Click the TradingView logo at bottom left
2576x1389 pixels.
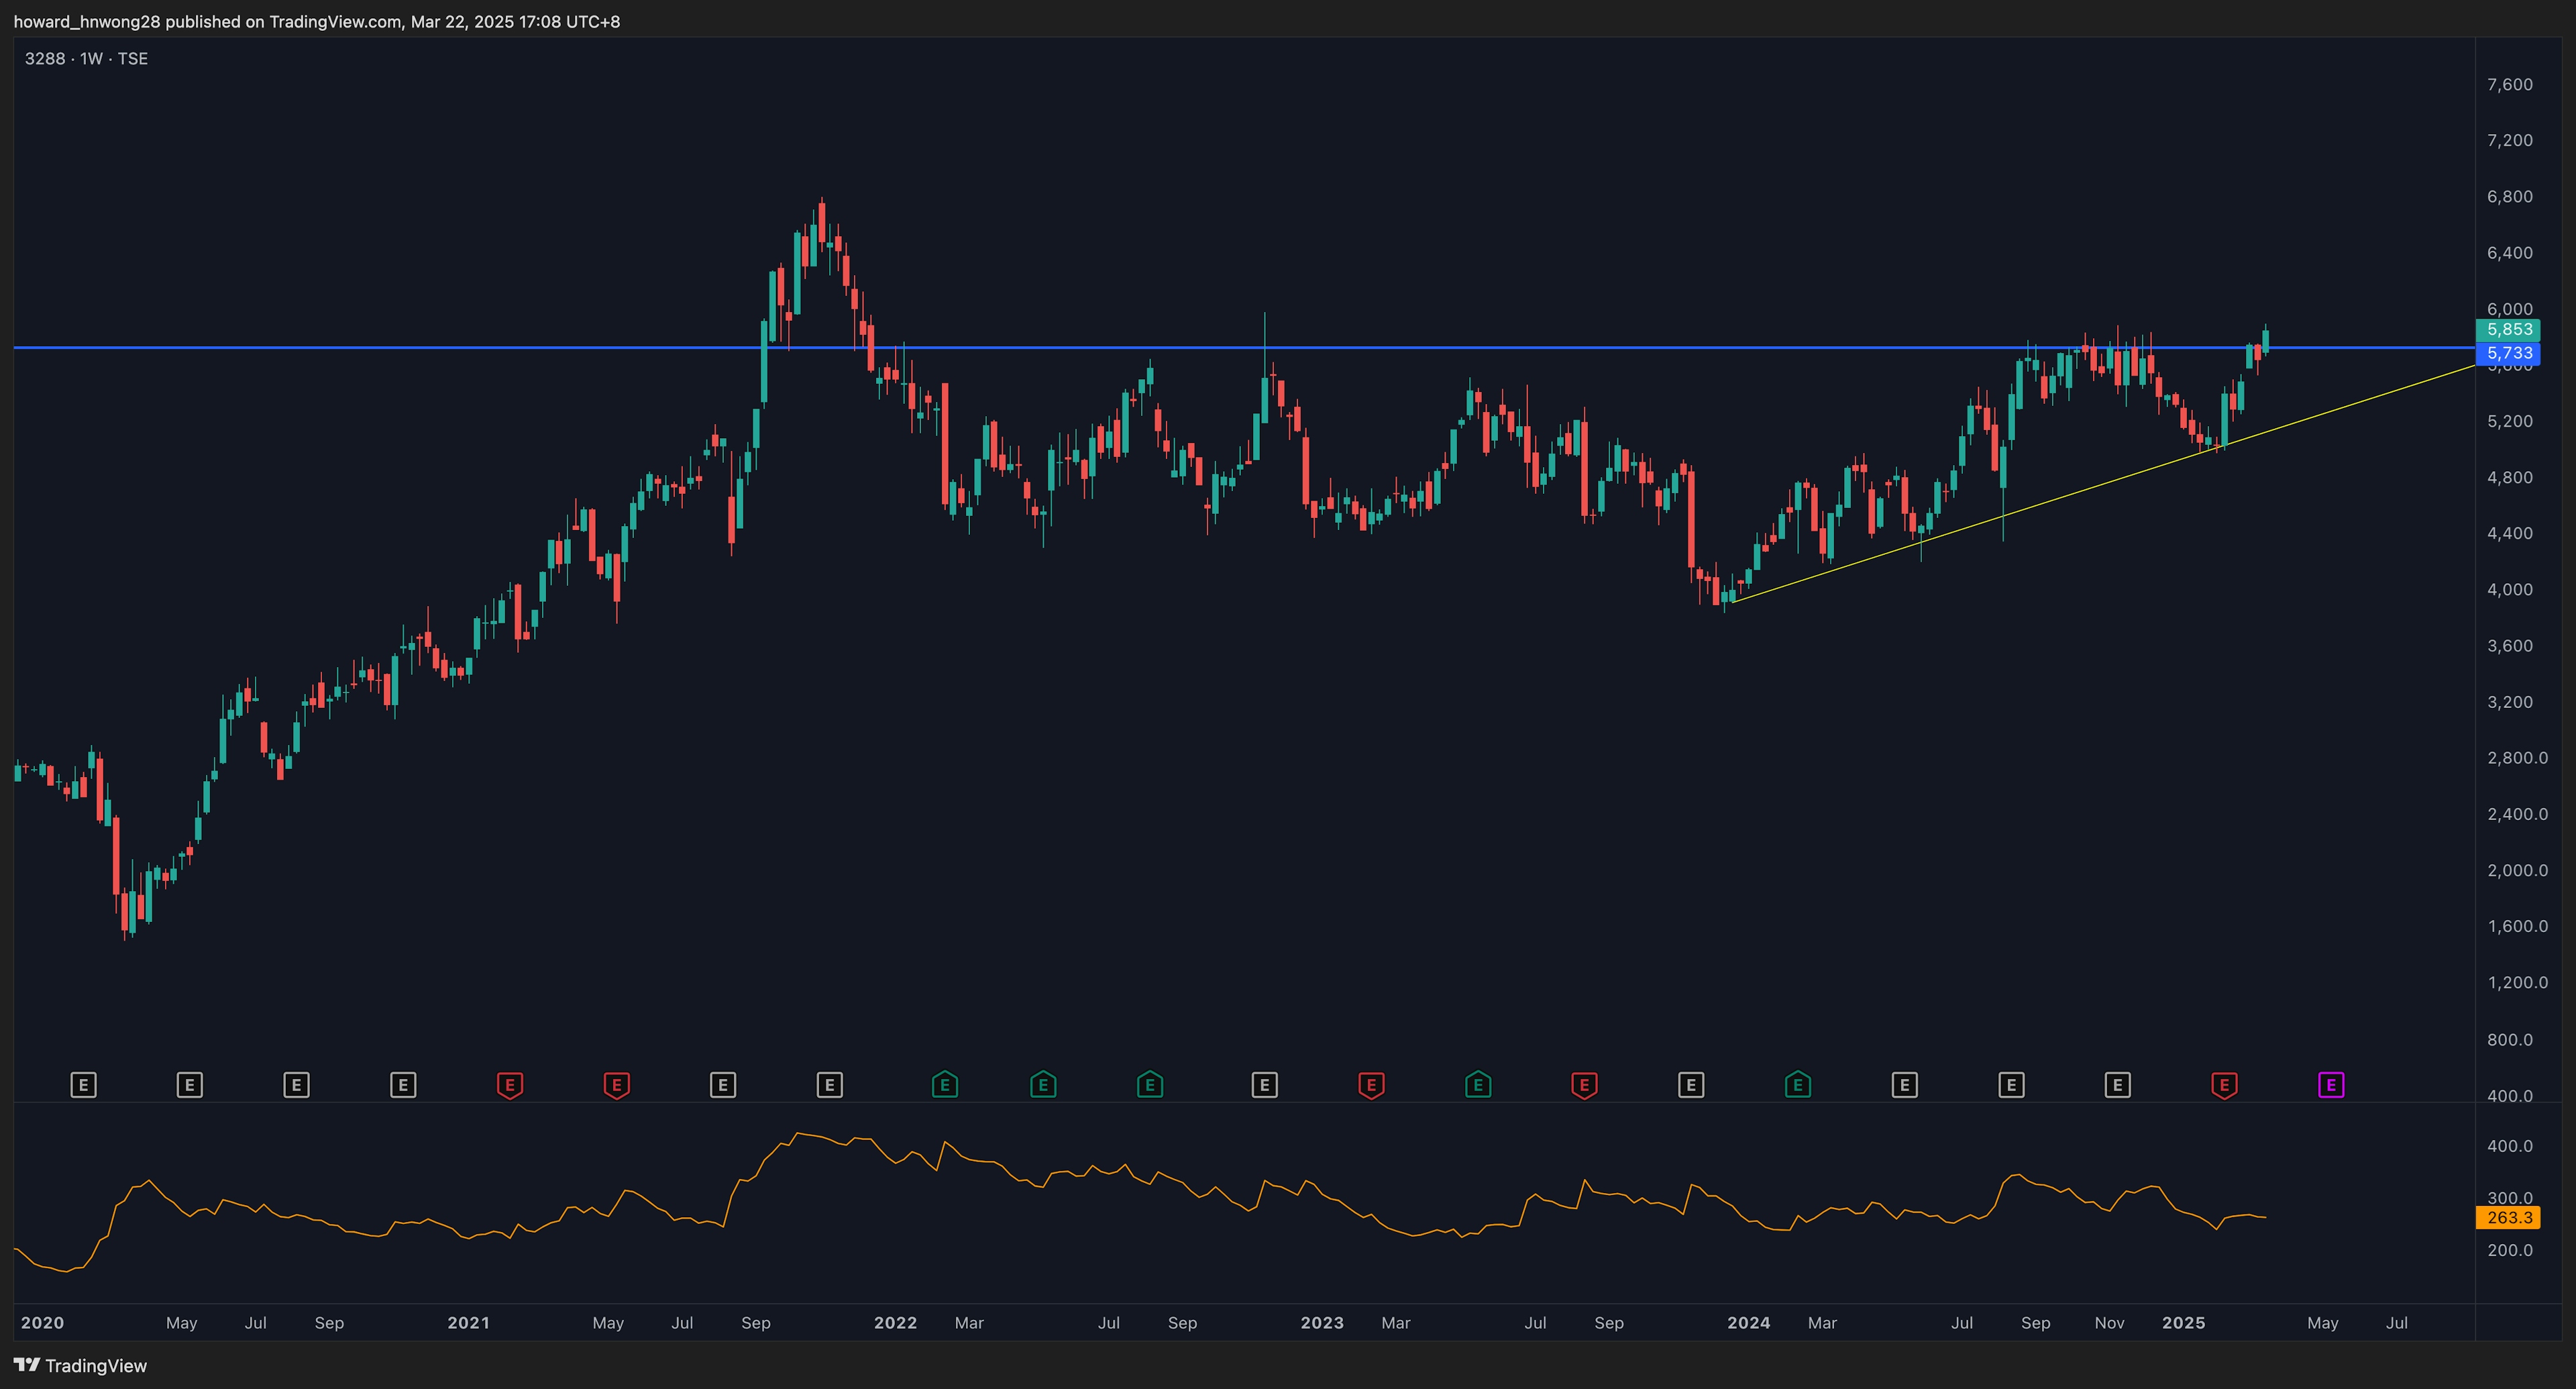click(80, 1366)
